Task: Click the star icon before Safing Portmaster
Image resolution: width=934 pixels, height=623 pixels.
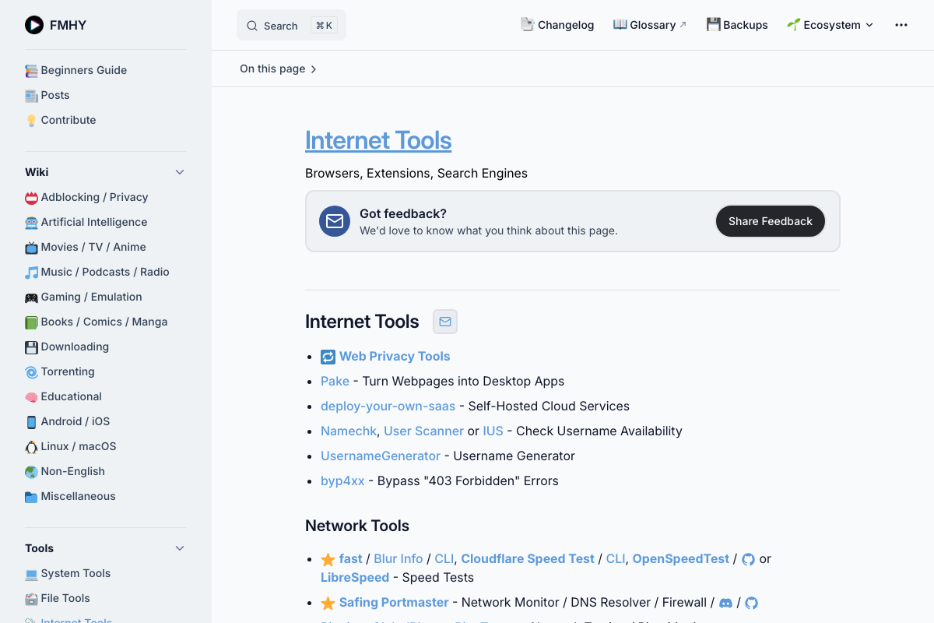Action: click(328, 603)
